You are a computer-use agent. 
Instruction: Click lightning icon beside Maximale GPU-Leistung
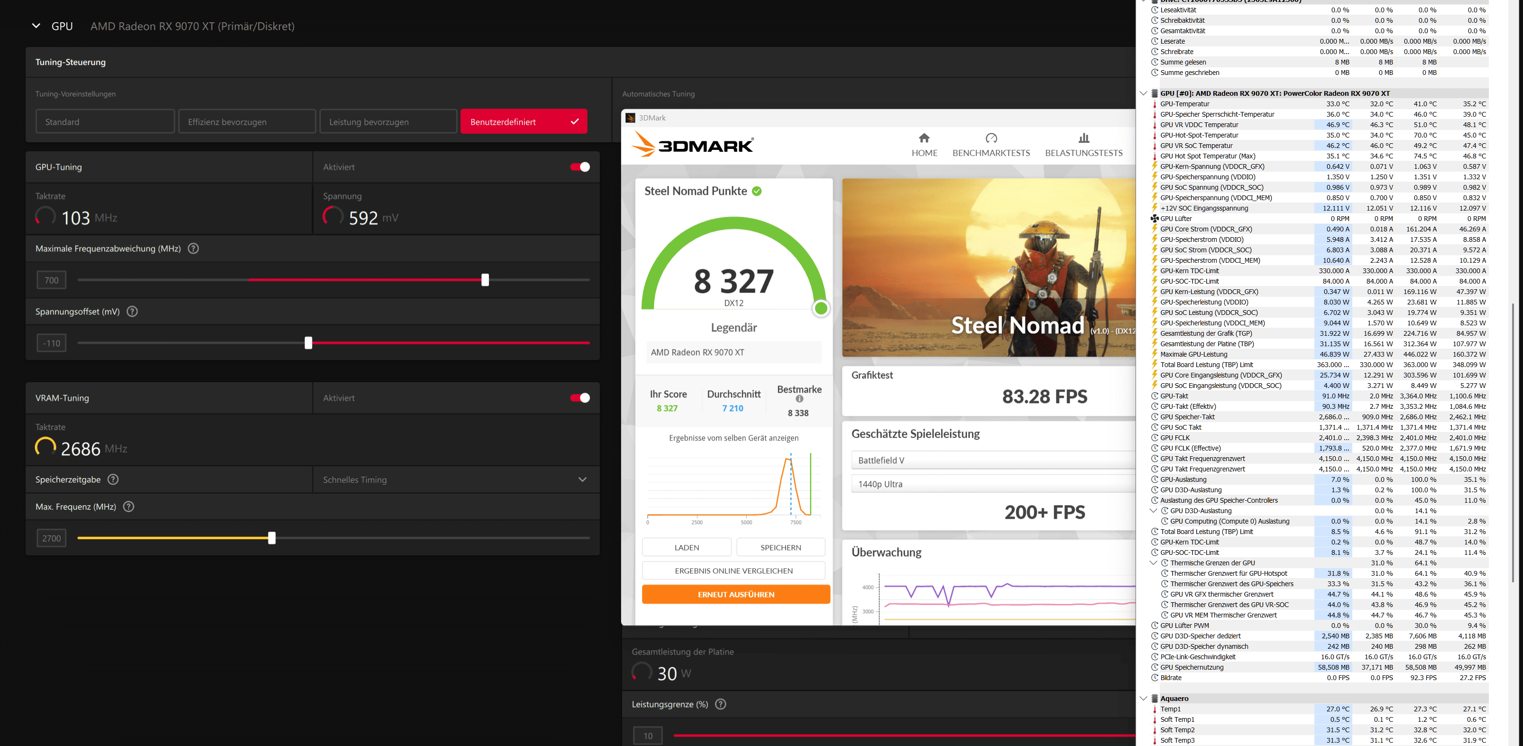(x=1155, y=354)
